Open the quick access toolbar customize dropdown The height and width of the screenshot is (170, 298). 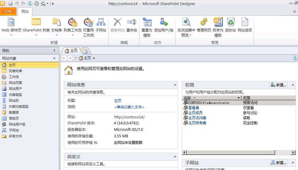coord(53,4)
